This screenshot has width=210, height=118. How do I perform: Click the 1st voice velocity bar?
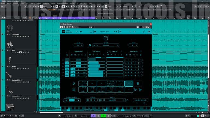(x=97, y=72)
